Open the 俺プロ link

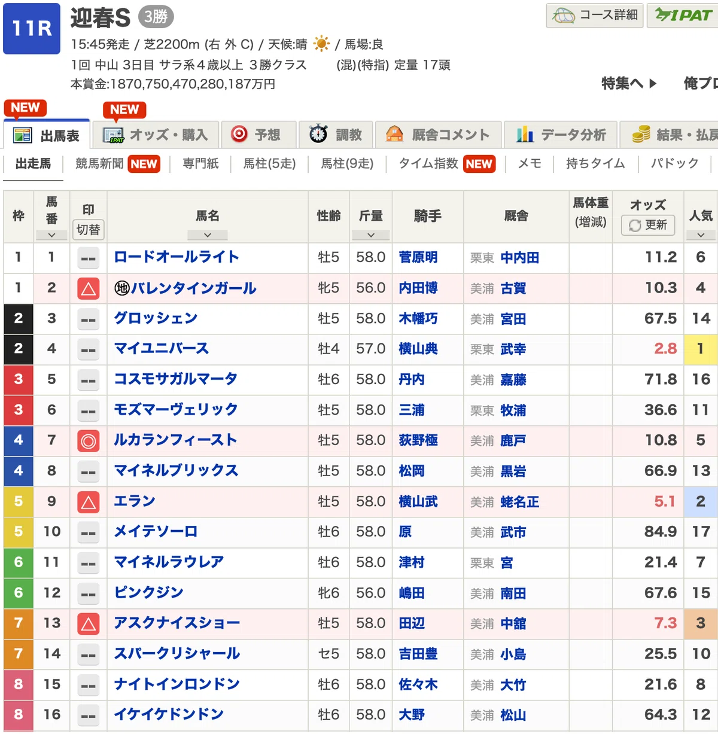(x=701, y=83)
